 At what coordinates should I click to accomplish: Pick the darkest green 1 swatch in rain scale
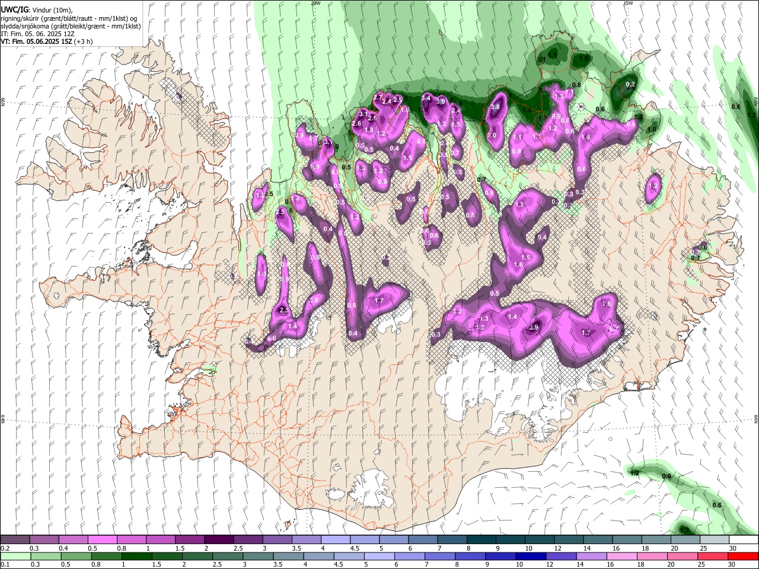click(136, 556)
